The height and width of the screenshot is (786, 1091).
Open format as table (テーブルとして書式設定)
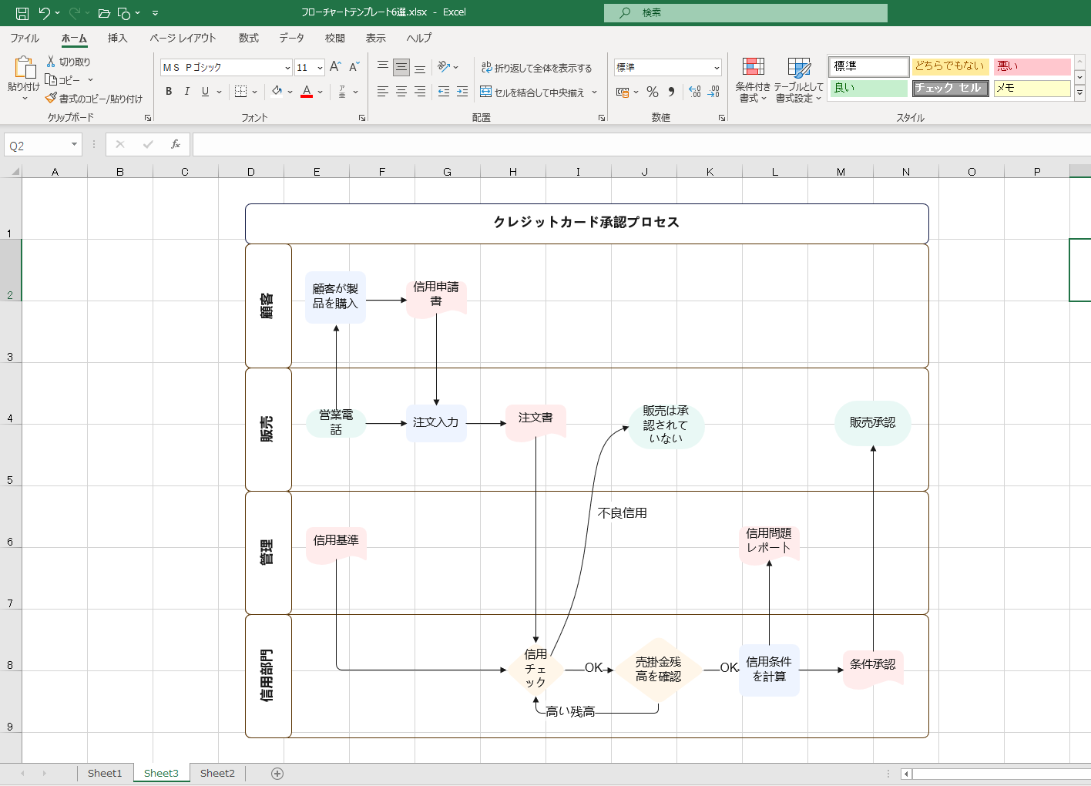[799, 79]
